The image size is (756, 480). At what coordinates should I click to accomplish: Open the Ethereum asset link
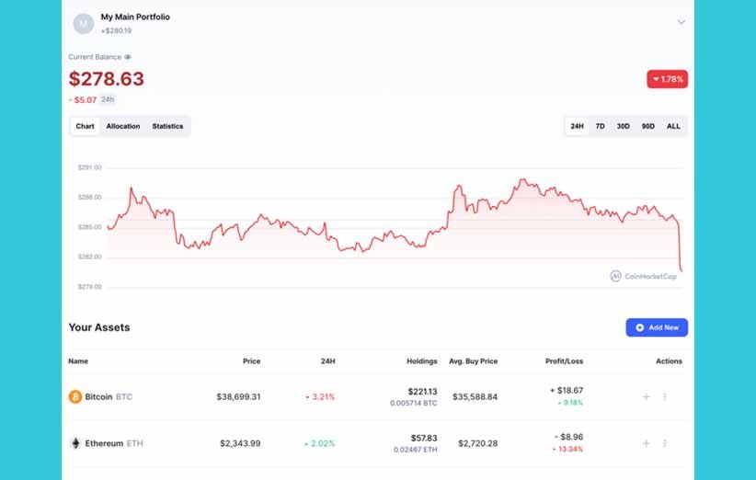click(x=104, y=443)
